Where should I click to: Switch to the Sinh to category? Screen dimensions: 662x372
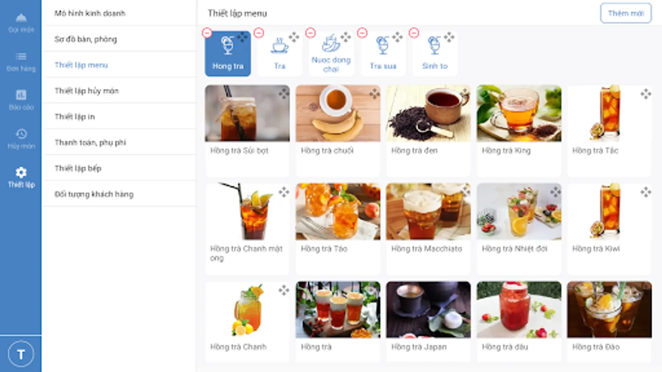(x=435, y=54)
